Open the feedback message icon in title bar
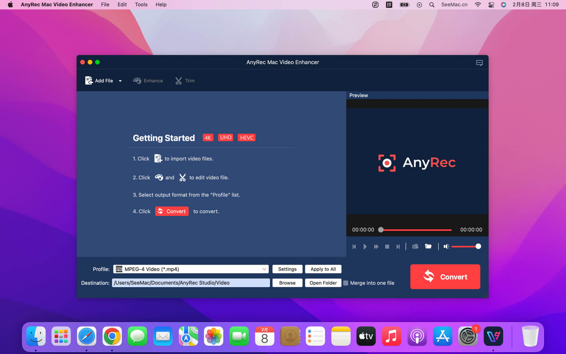The image size is (566, 354). (x=479, y=63)
